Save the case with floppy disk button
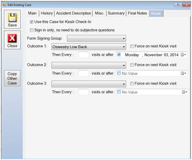 pyautogui.click(x=12, y=19)
